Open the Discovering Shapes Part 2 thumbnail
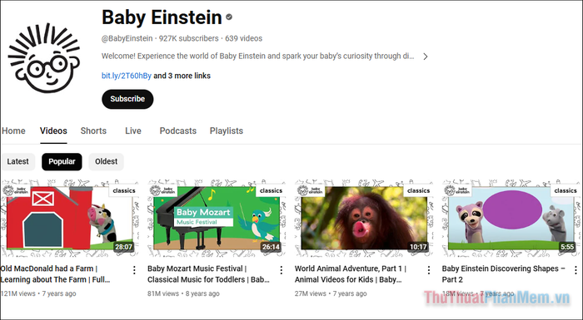The image size is (583, 320). 511,219
